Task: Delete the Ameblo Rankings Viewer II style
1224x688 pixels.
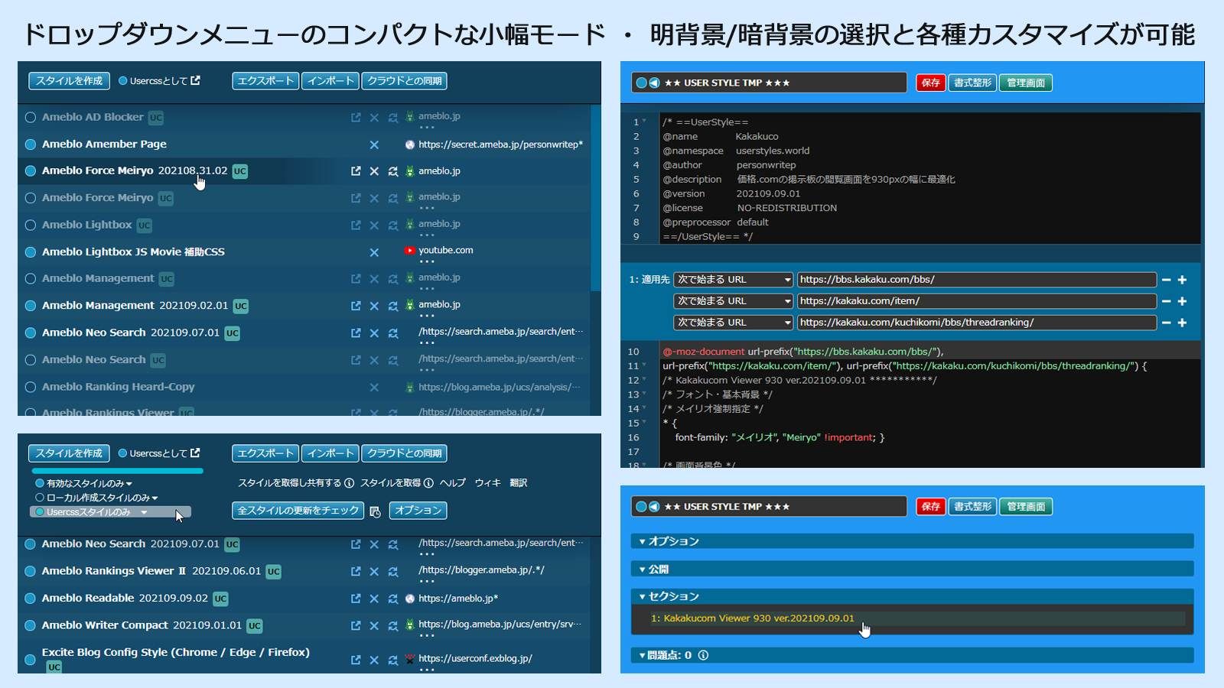Action: [x=374, y=571]
